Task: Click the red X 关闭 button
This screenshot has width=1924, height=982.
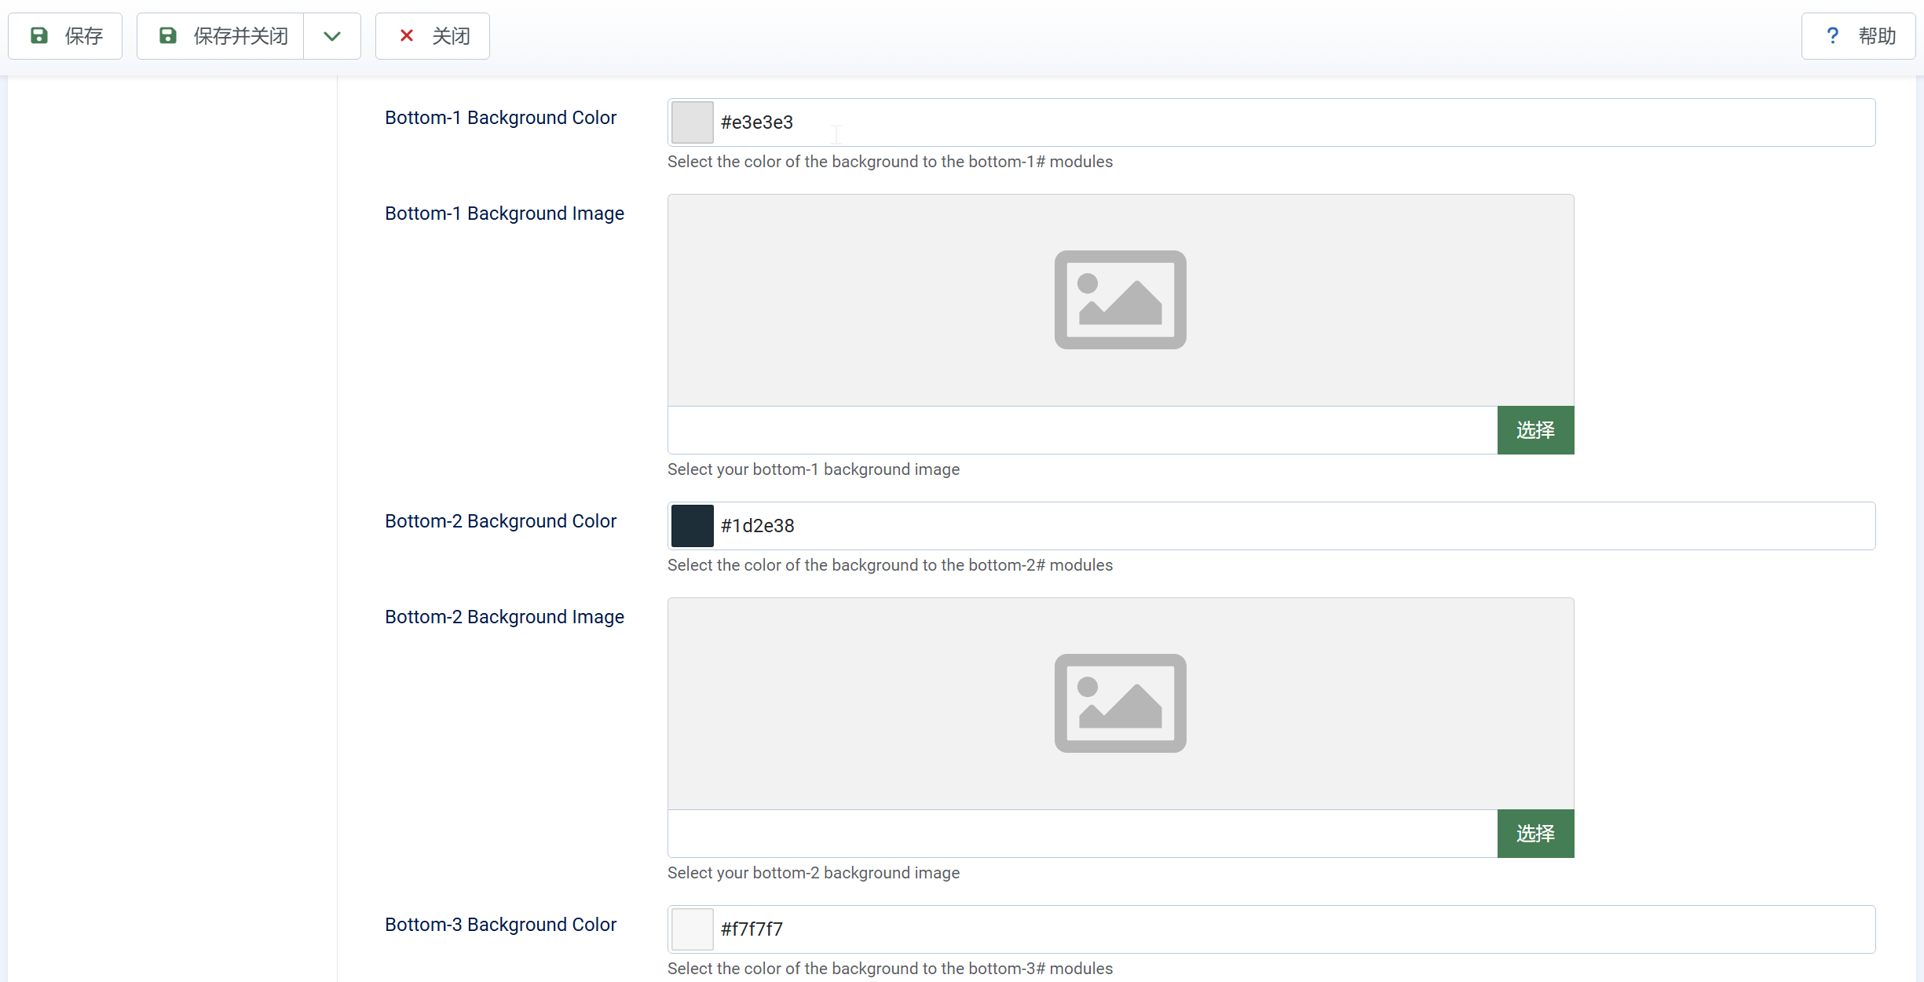Action: [x=433, y=36]
